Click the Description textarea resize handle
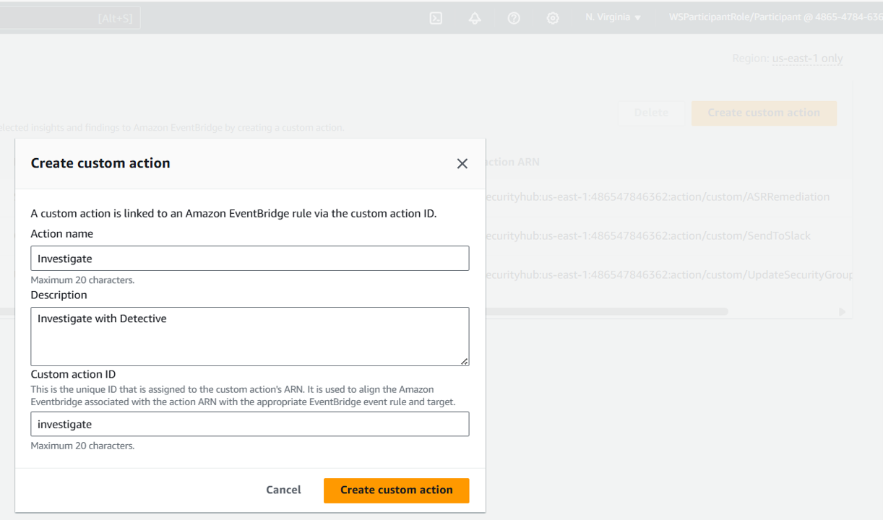 click(x=464, y=360)
